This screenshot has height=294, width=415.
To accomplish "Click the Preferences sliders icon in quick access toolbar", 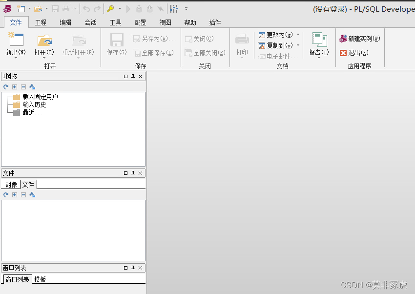I will coord(174,9).
